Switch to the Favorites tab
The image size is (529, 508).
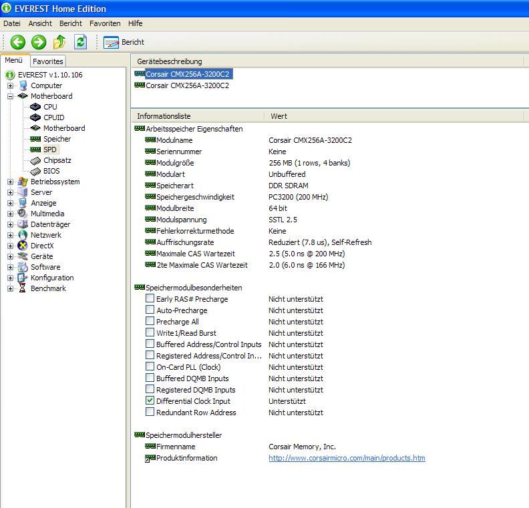tap(48, 61)
